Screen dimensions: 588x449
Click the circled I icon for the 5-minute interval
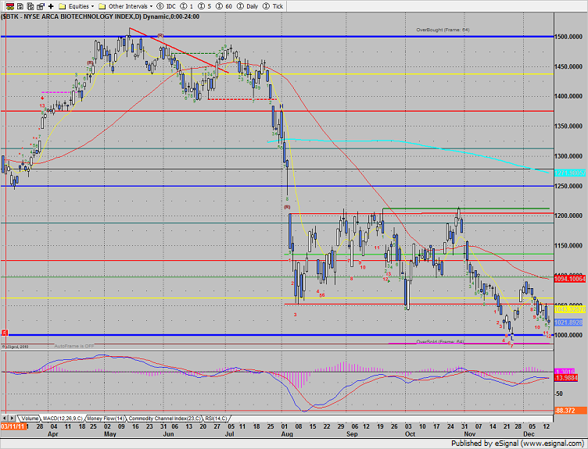(202, 6)
